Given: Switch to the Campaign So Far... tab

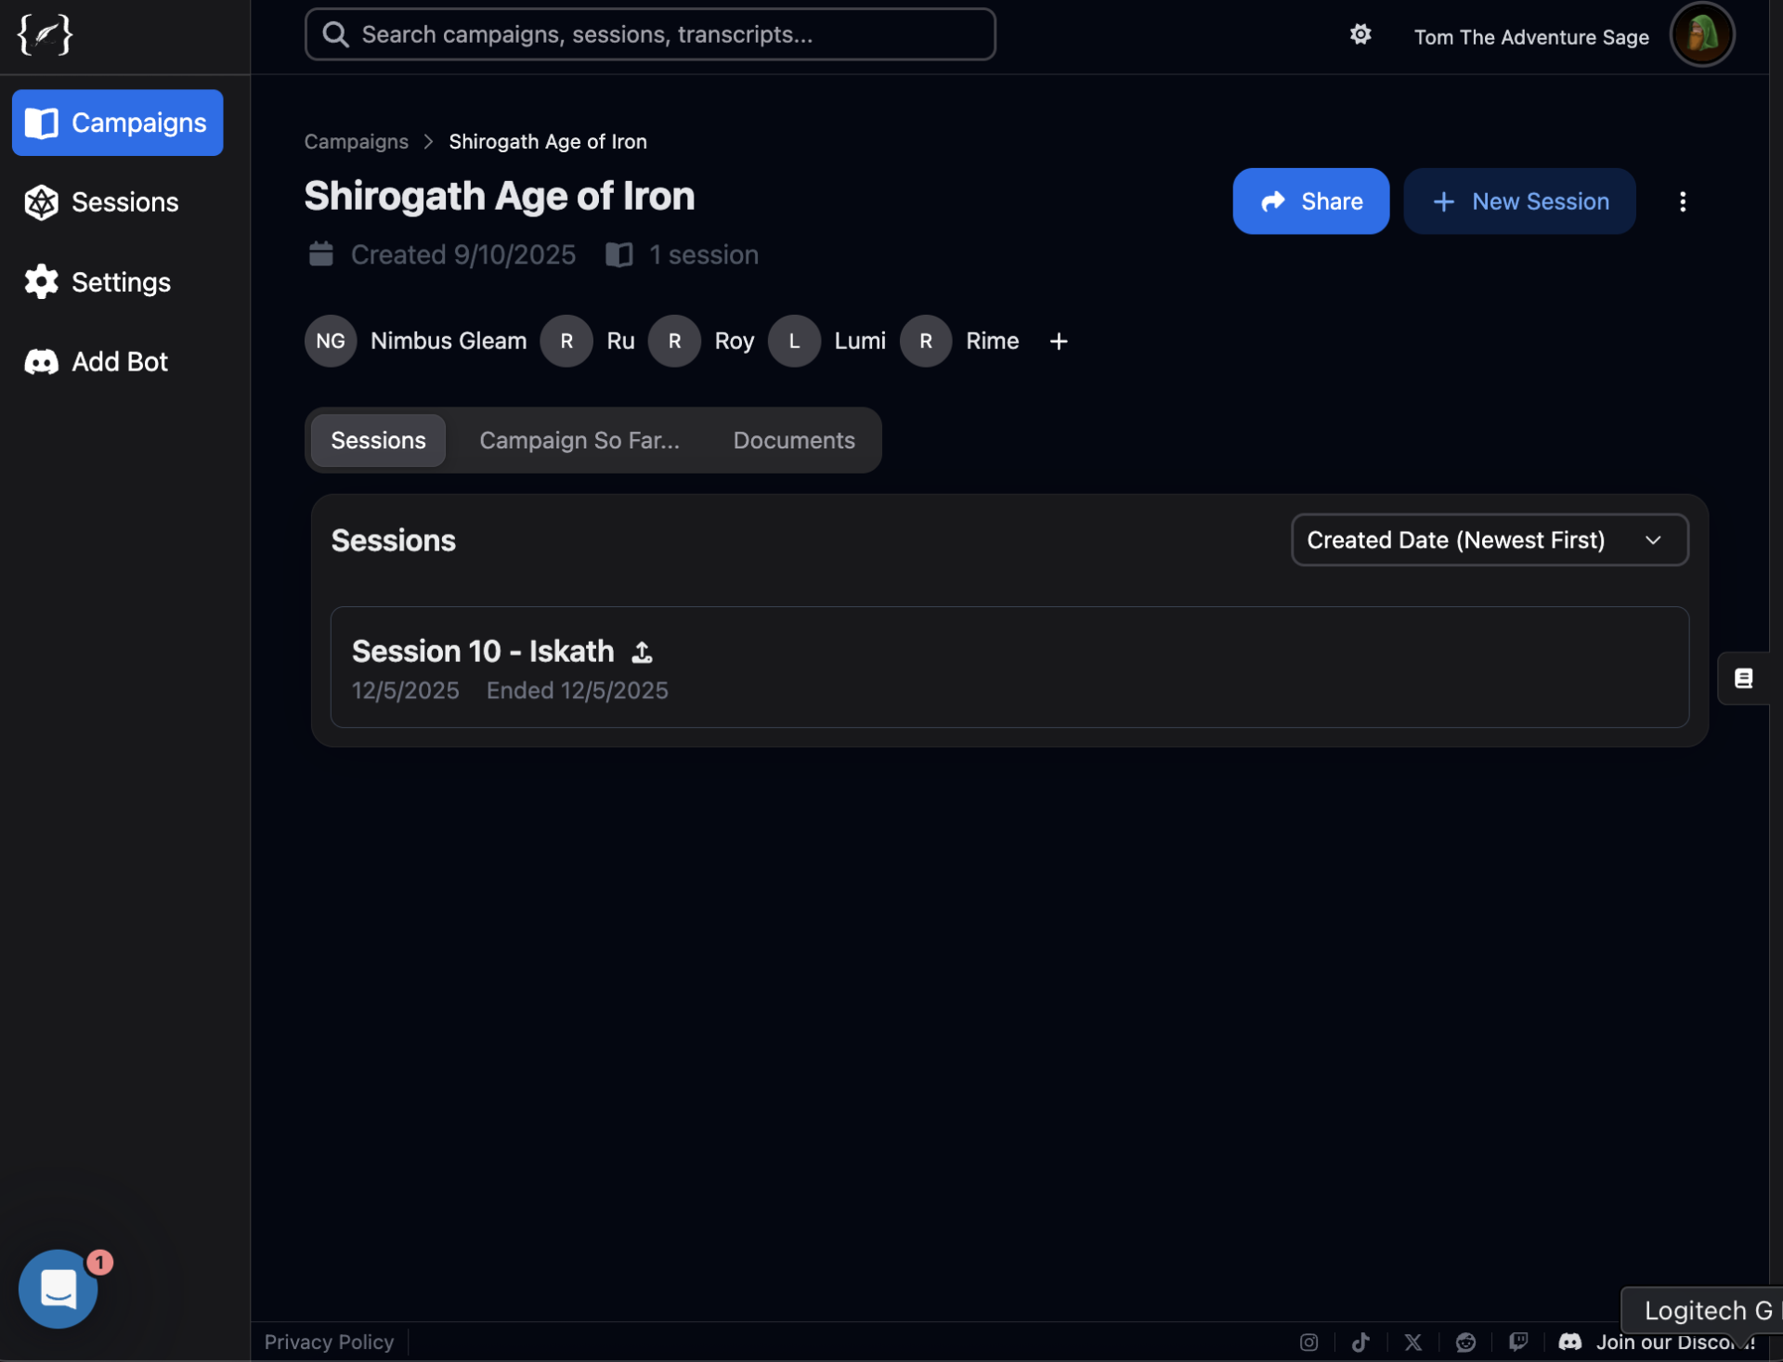Looking at the screenshot, I should tap(579, 440).
